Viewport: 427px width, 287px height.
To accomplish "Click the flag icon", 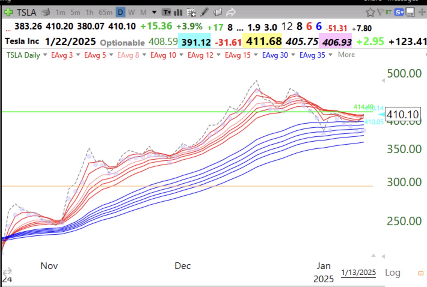I will (x=380, y=12).
